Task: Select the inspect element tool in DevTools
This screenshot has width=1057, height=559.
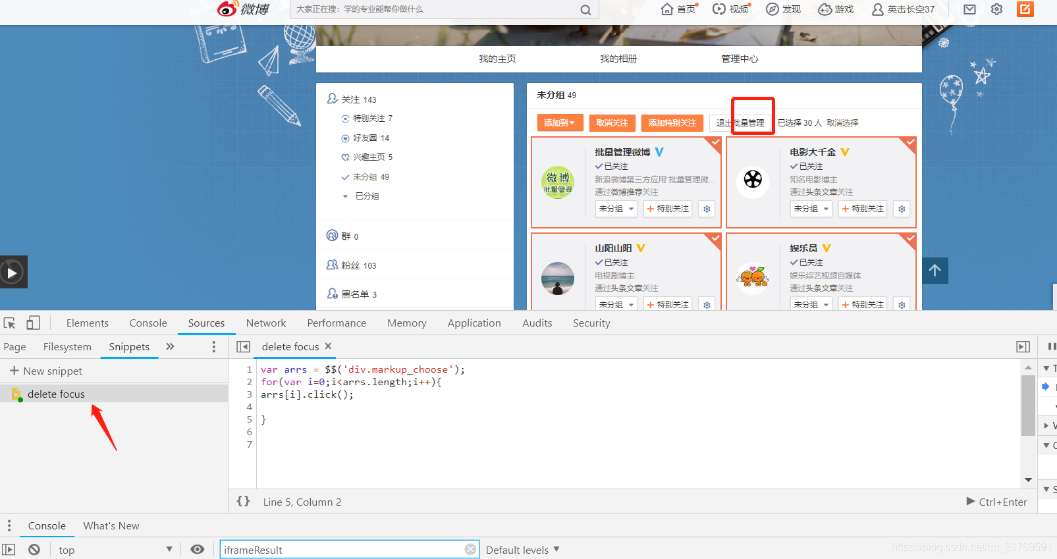Action: (x=9, y=323)
